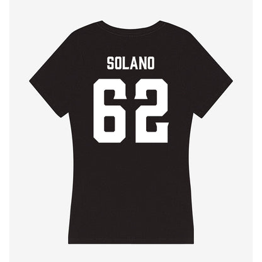Click the enclosed black loop inside the 6
The width and height of the screenshot is (262, 262).
[110, 124]
